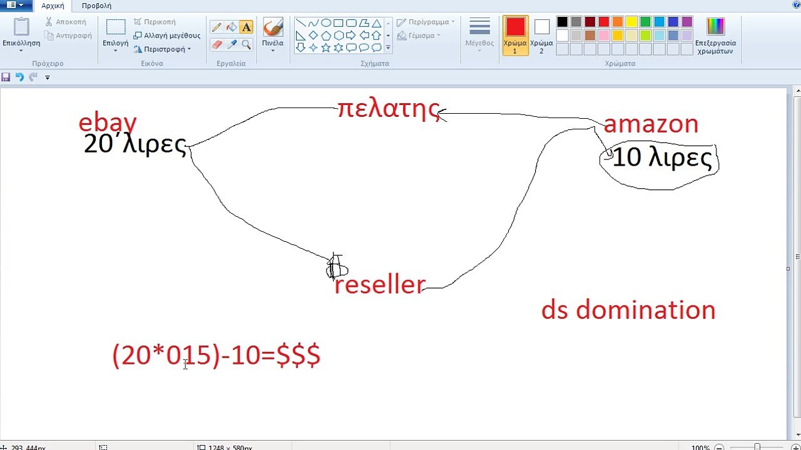Click the zoom out minus button
The height and width of the screenshot is (450, 801).
[x=718, y=447]
